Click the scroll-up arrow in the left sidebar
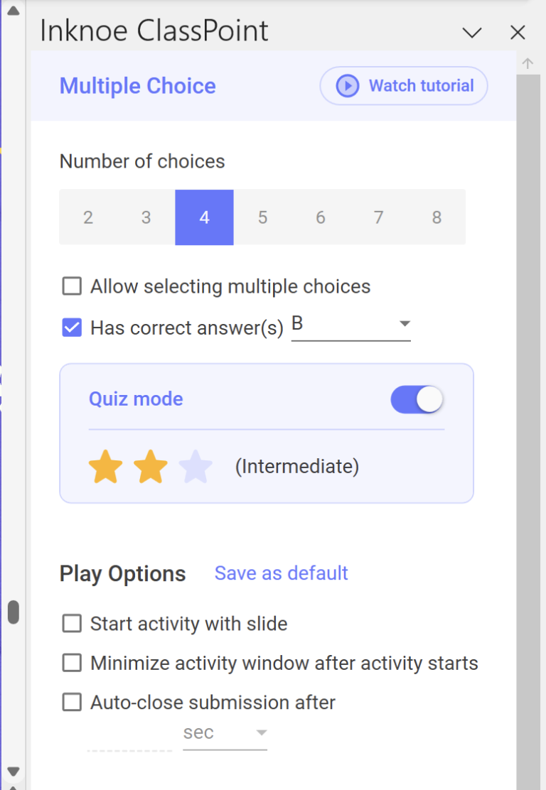Screen dimensions: 546x790 (x=13, y=10)
